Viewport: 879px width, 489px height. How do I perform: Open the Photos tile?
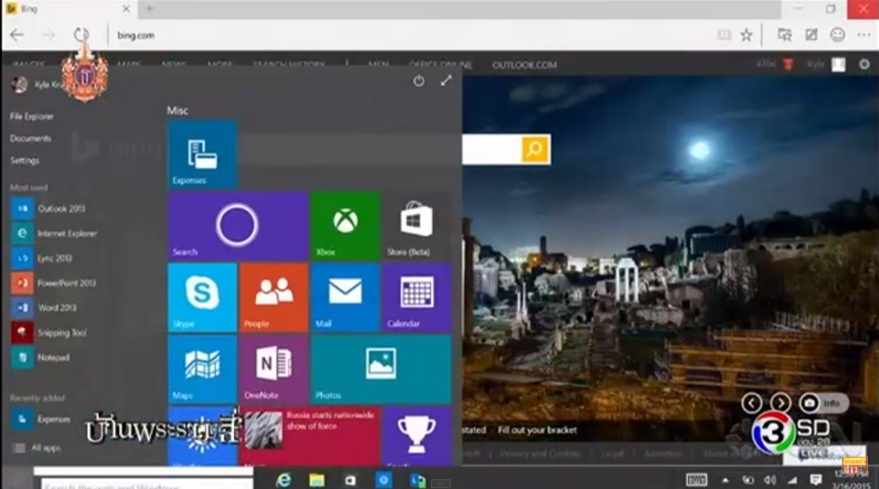381,369
